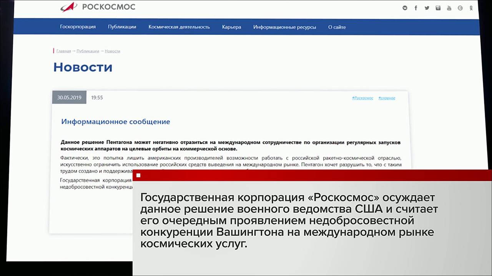The width and height of the screenshot is (492, 276).
Task: Follow the Публикации breadcrumb link
Action: (x=88, y=51)
